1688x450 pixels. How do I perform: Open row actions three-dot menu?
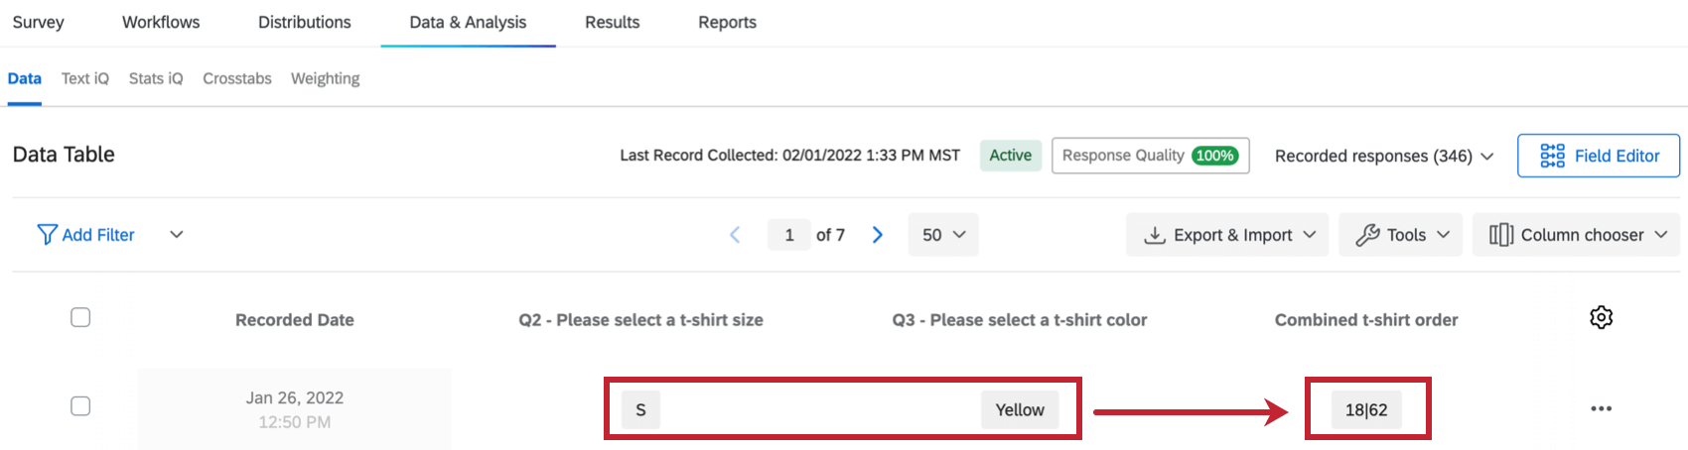click(x=1601, y=408)
